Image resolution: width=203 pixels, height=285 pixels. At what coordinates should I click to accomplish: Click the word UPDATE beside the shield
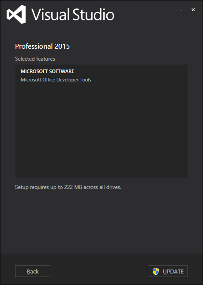point(173,272)
